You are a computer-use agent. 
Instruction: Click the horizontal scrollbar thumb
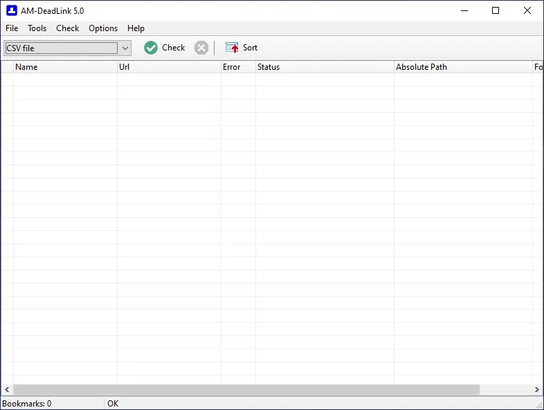pyautogui.click(x=246, y=389)
